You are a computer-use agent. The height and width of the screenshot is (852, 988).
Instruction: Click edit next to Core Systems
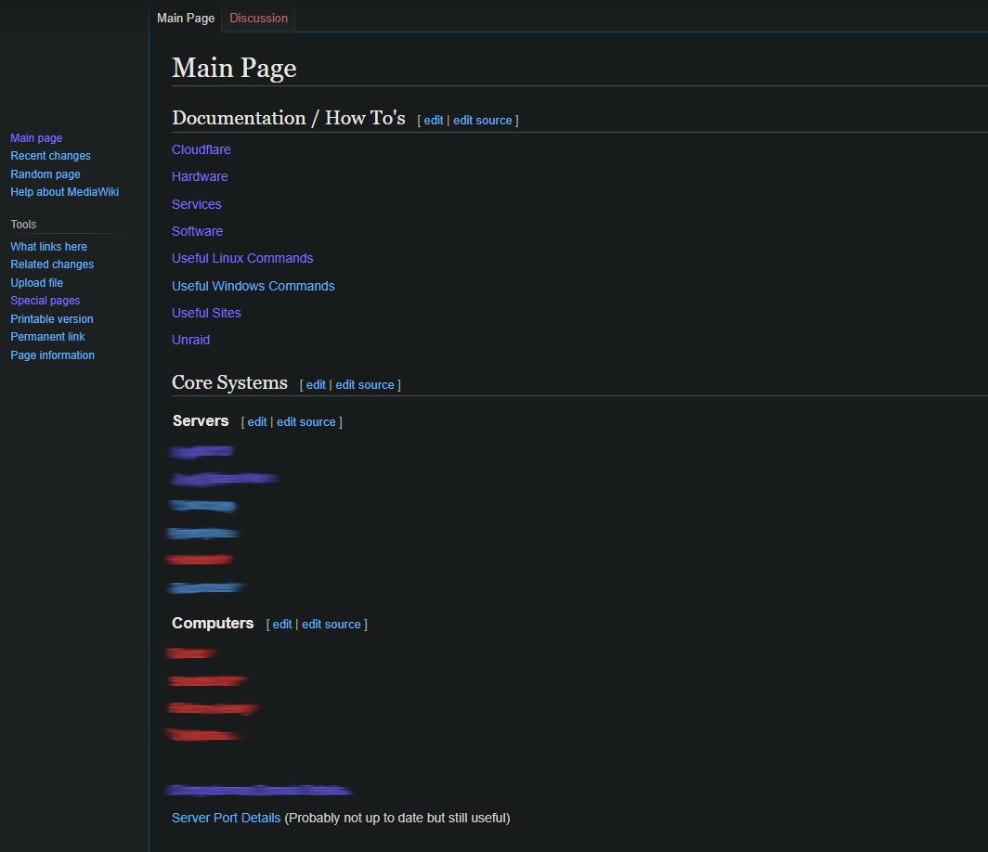[x=316, y=385]
